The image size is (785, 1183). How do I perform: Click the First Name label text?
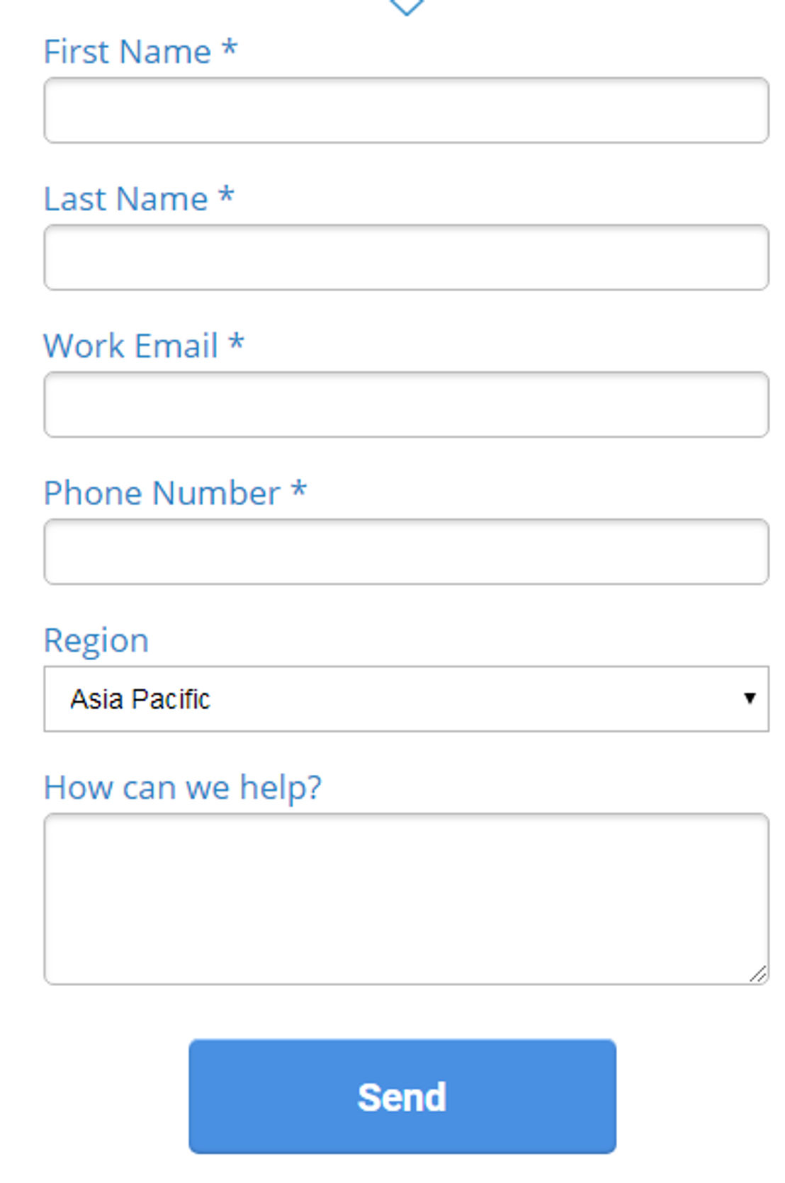(x=128, y=52)
